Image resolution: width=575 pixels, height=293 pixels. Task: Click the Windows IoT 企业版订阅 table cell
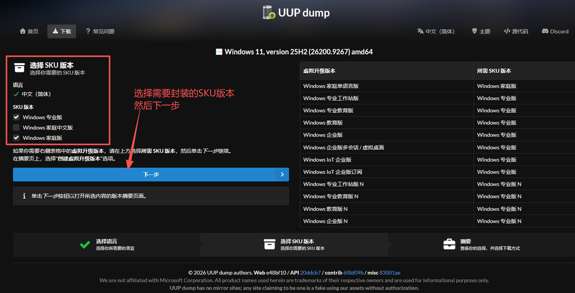(386, 172)
